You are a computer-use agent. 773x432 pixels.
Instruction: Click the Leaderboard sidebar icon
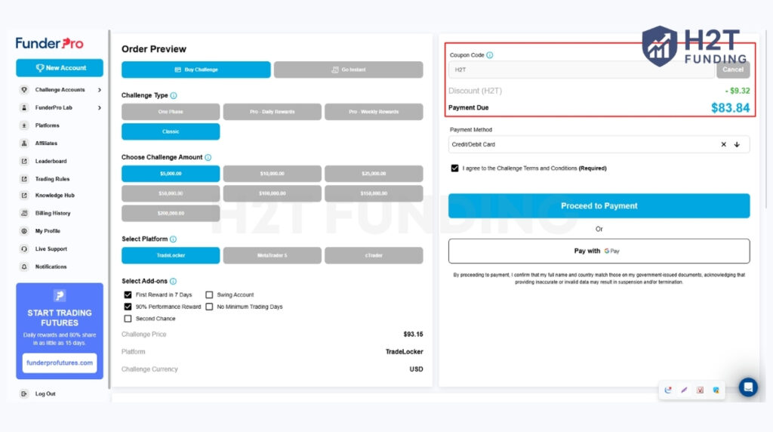23,161
